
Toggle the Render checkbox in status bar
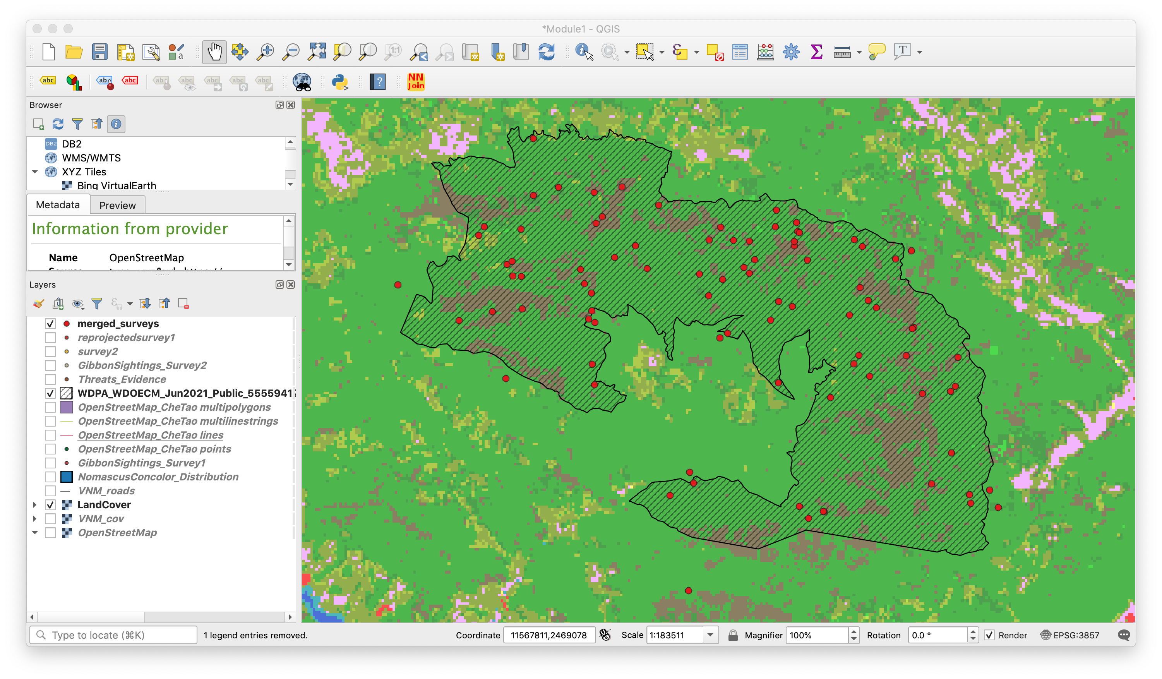(989, 635)
